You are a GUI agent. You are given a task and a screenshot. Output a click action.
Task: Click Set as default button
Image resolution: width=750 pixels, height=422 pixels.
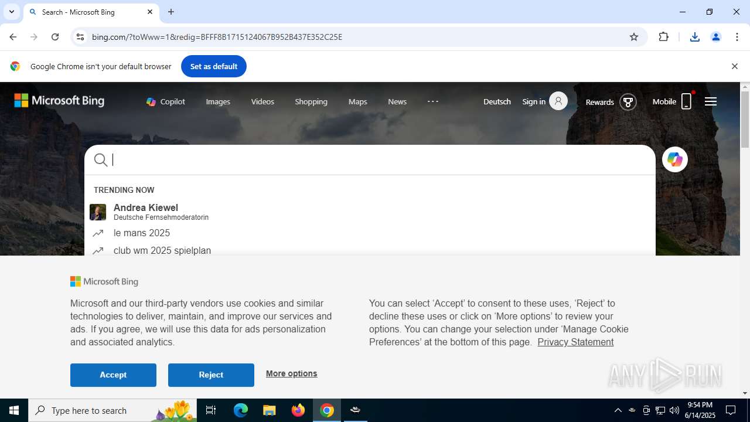click(214, 66)
